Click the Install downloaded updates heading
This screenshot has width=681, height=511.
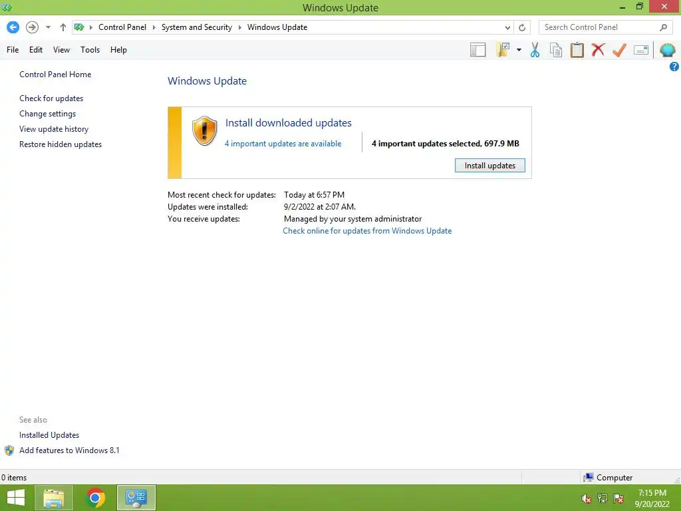(x=289, y=123)
